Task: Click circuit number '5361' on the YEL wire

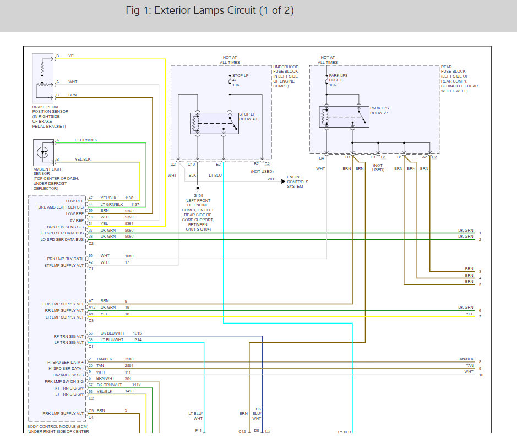Action: point(129,223)
